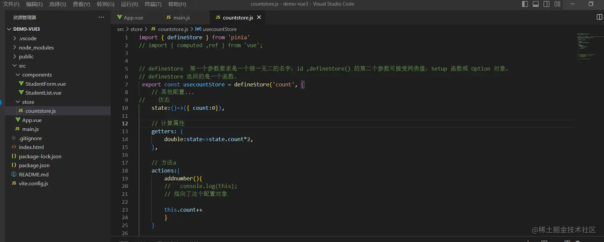Open App.vue in explorer tree

tap(58, 120)
